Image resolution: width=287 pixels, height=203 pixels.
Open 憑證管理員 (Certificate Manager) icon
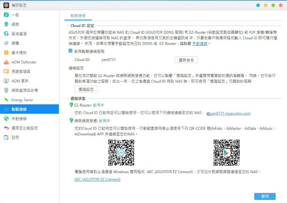(6, 72)
